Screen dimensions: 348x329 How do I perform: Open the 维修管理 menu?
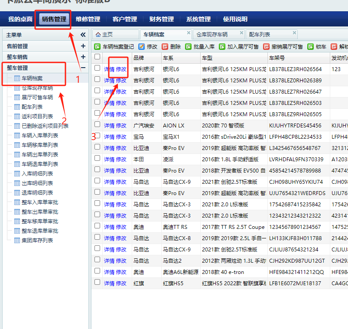(88, 19)
